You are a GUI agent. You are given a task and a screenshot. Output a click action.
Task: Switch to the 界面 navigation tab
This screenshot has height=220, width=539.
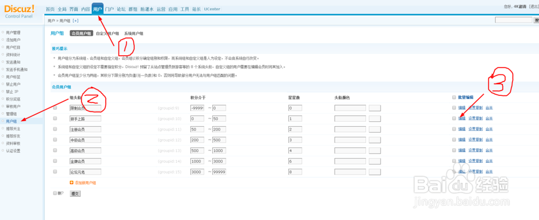73,9
